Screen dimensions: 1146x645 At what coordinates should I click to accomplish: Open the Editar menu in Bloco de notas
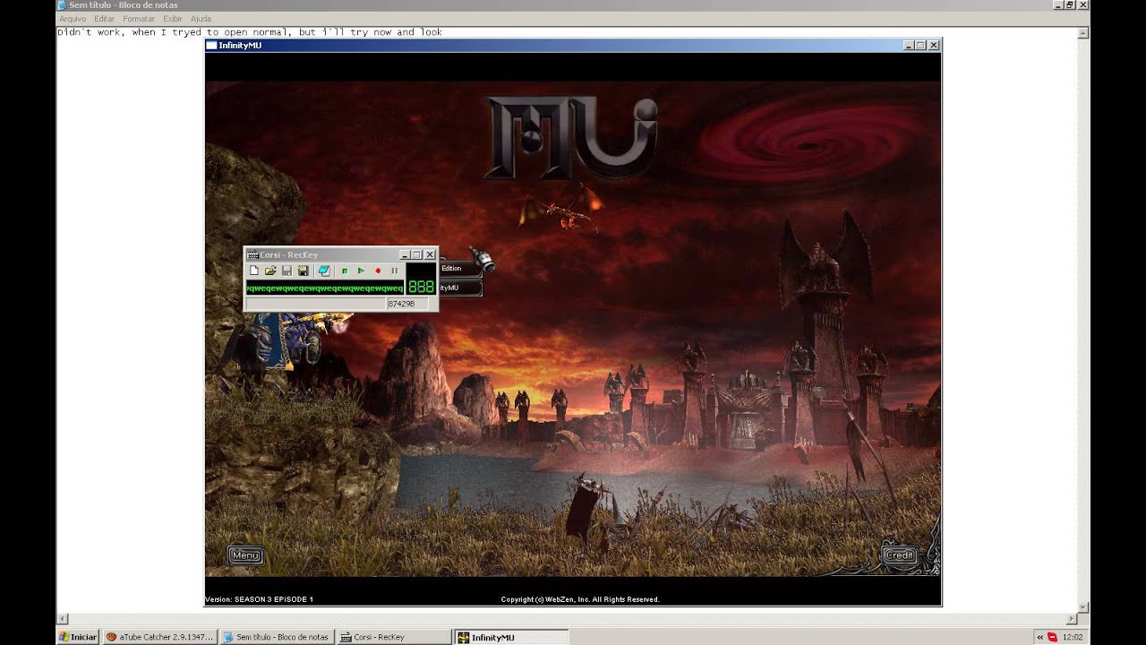click(x=105, y=18)
